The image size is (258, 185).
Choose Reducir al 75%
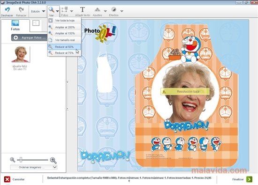(65, 53)
